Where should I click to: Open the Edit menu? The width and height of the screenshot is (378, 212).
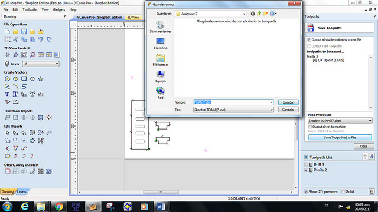(15, 9)
